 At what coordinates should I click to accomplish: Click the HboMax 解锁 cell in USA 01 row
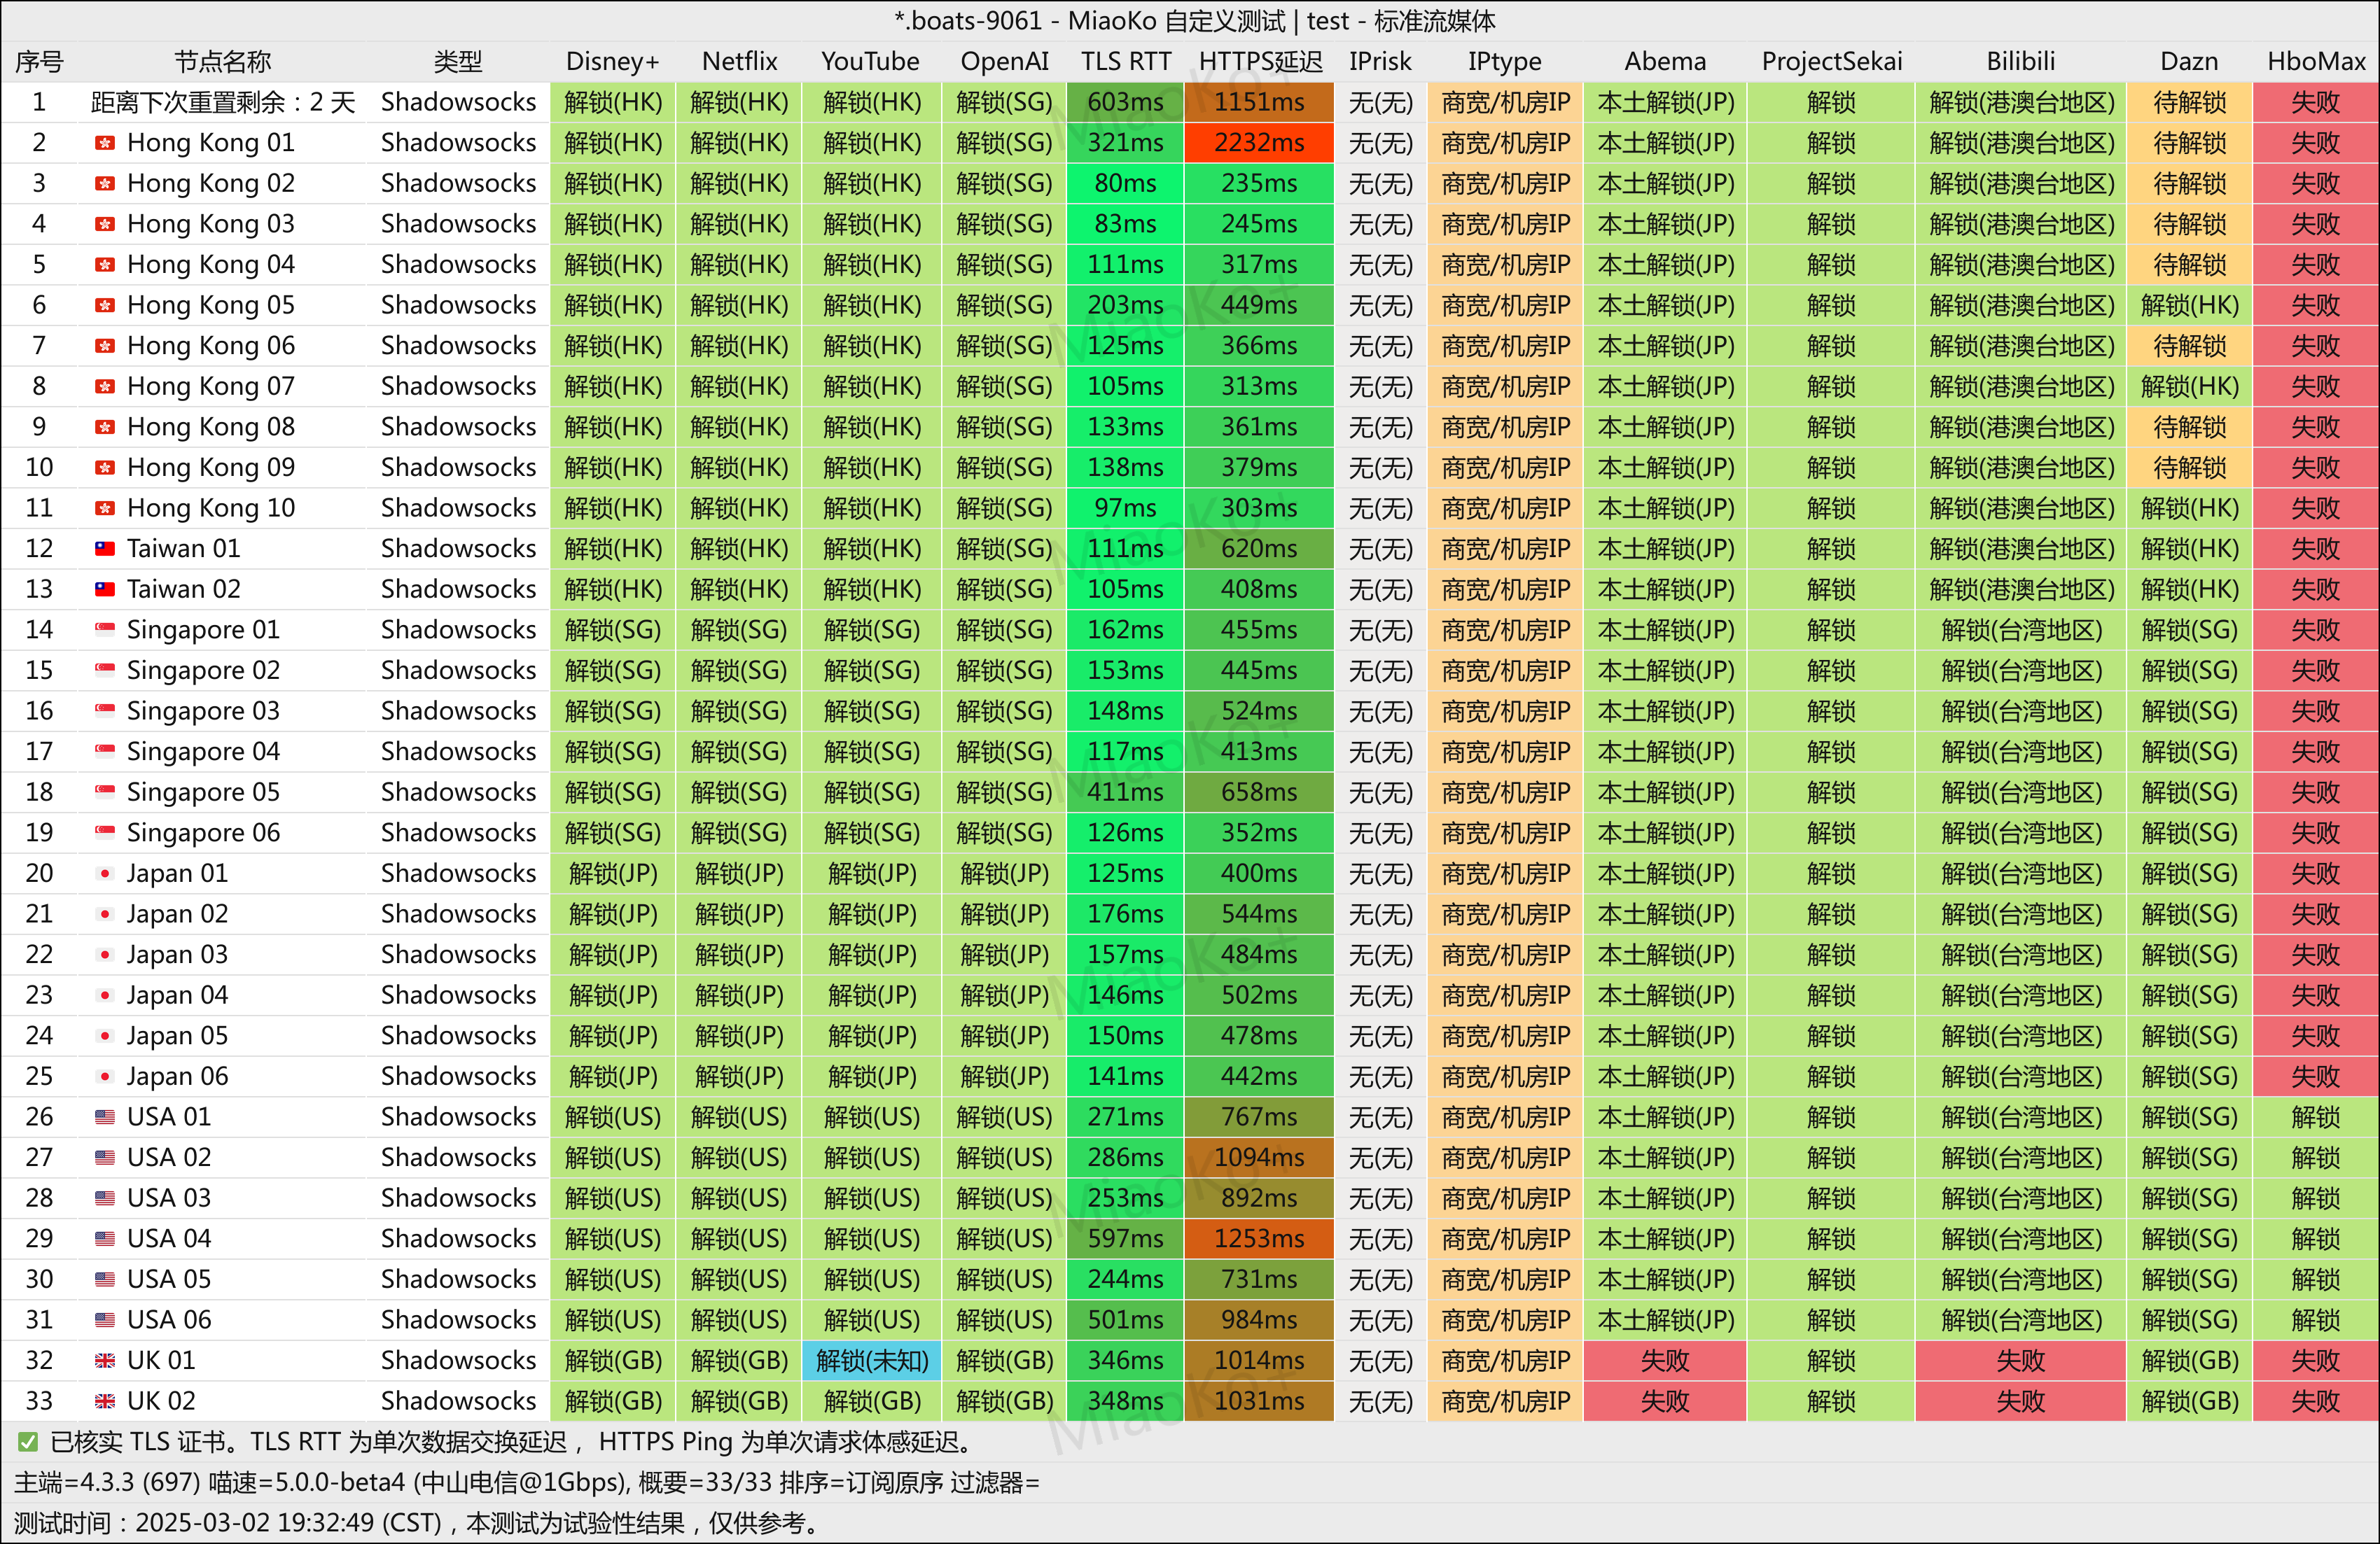pos(2316,1116)
